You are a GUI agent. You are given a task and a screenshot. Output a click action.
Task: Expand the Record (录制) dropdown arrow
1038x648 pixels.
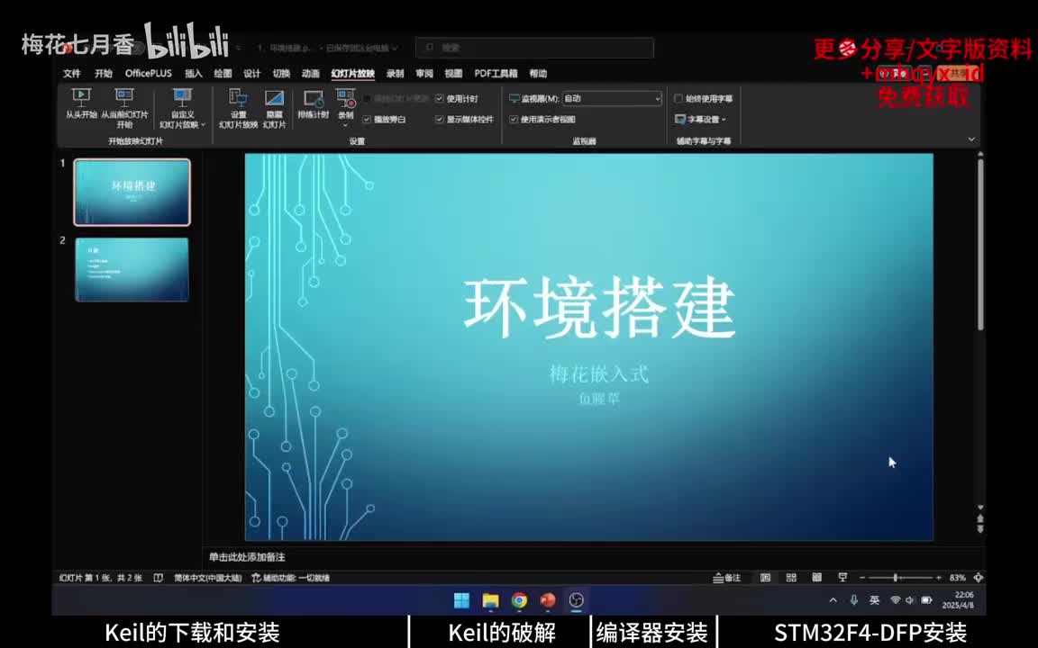click(x=346, y=125)
